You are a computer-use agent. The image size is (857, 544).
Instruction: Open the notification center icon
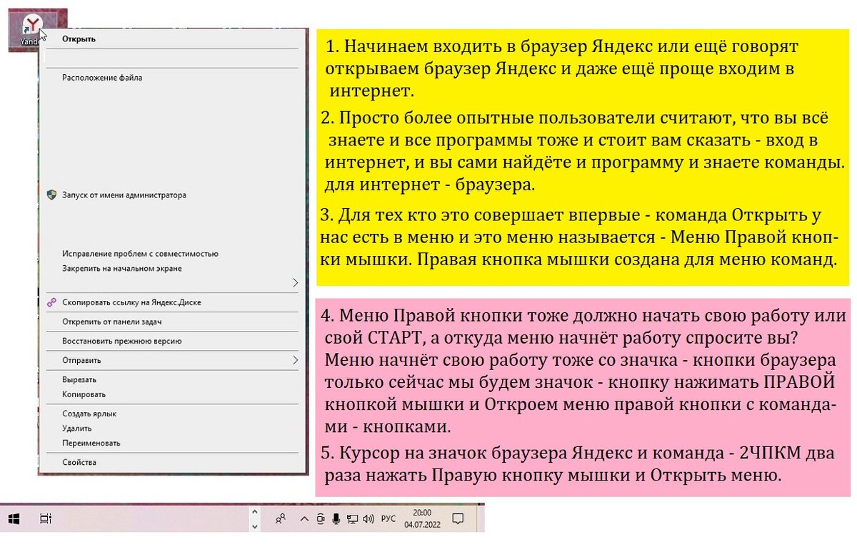(x=459, y=519)
